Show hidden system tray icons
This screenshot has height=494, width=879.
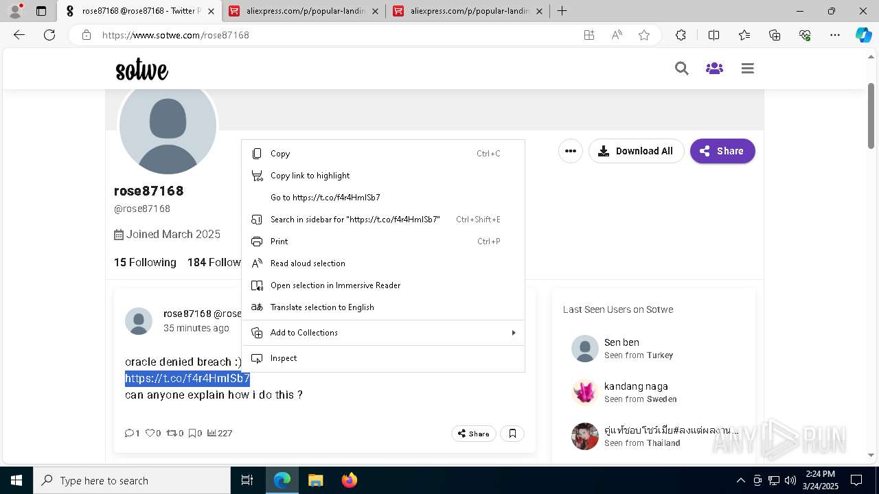coord(740,480)
